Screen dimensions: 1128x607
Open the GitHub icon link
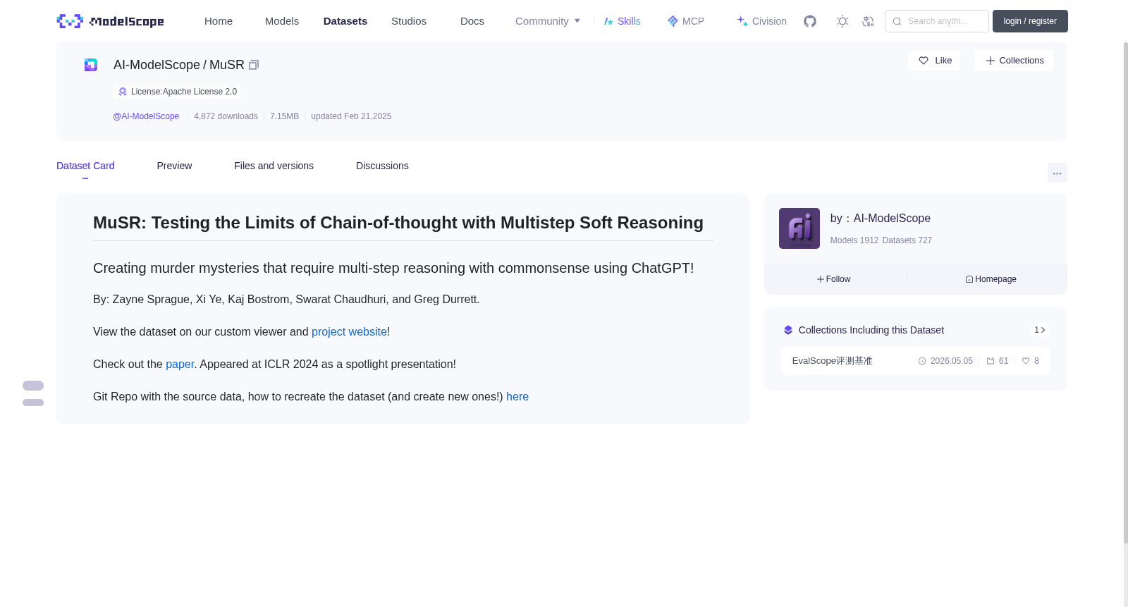coord(810,21)
